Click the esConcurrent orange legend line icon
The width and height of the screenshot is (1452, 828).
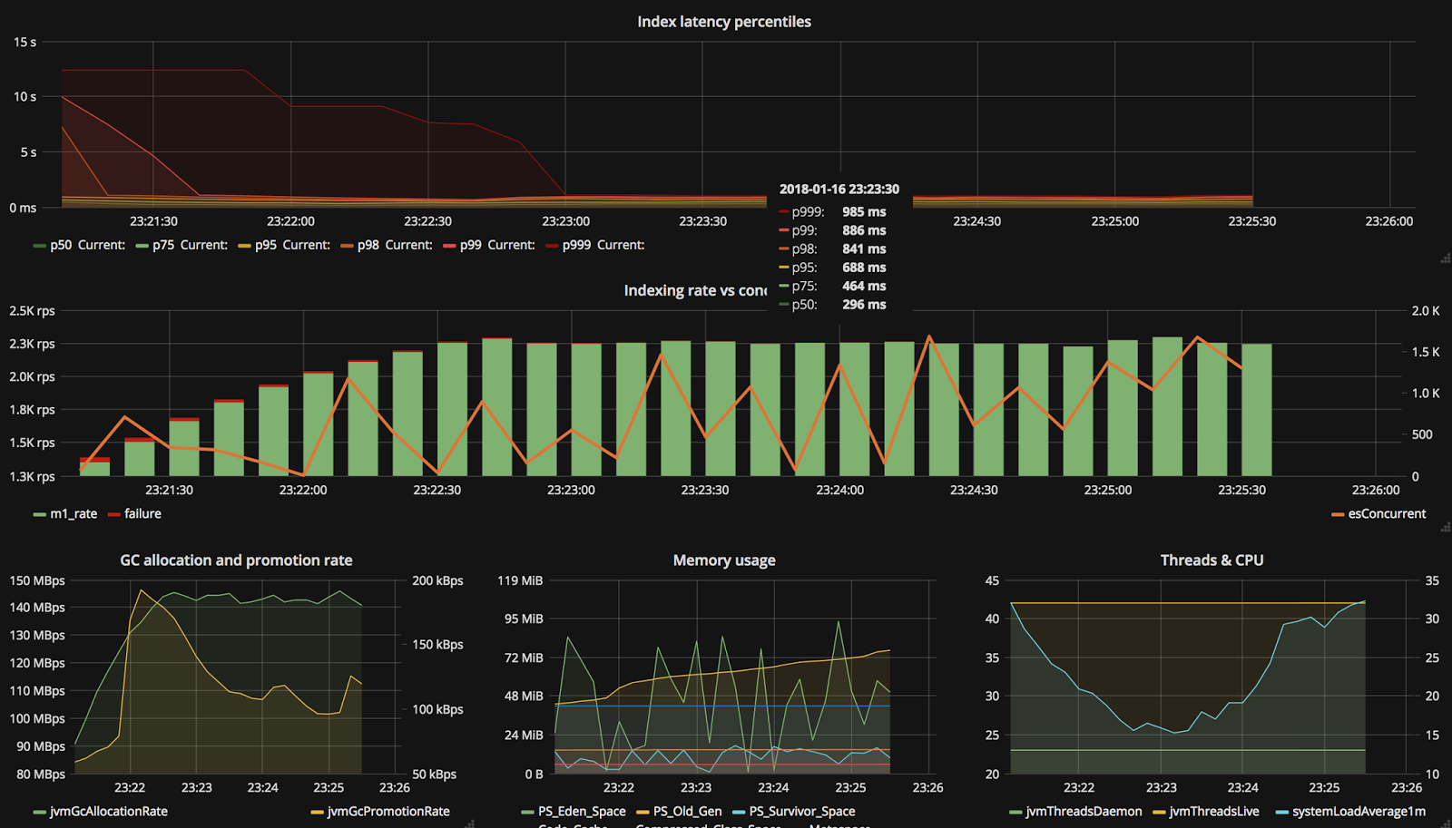click(1338, 514)
